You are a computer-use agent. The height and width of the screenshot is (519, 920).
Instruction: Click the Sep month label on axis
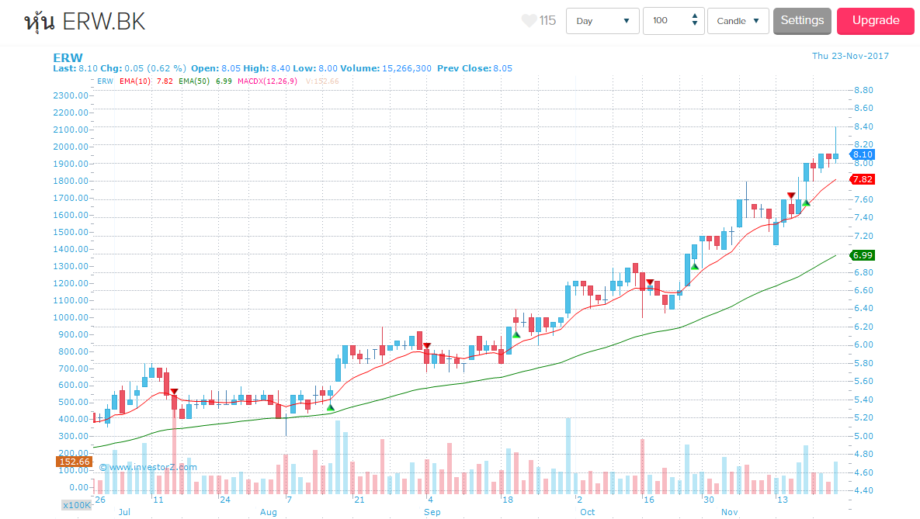coord(432,512)
